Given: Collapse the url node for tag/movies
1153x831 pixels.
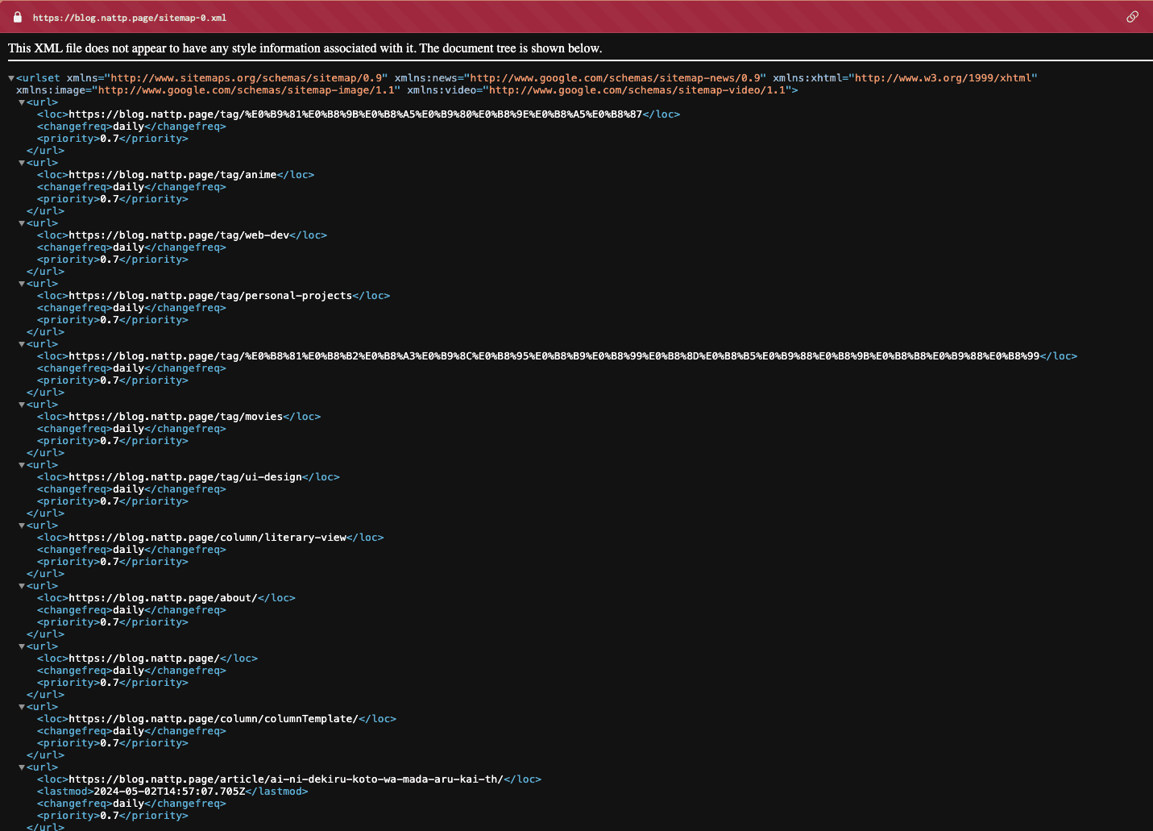Looking at the screenshot, I should (x=22, y=405).
